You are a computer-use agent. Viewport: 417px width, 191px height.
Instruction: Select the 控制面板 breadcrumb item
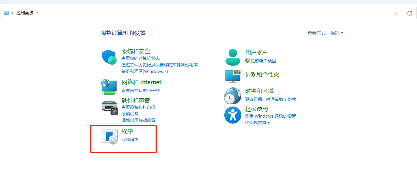[25, 13]
